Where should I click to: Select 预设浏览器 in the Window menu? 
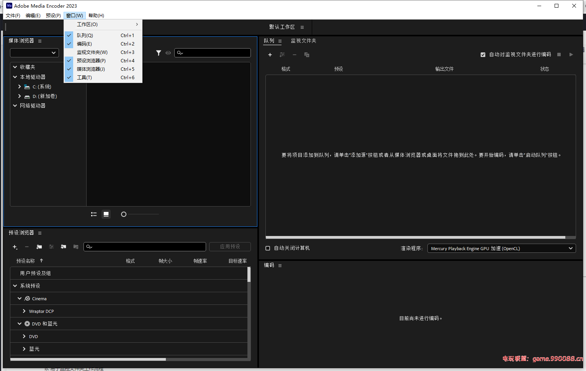pyautogui.click(x=91, y=60)
